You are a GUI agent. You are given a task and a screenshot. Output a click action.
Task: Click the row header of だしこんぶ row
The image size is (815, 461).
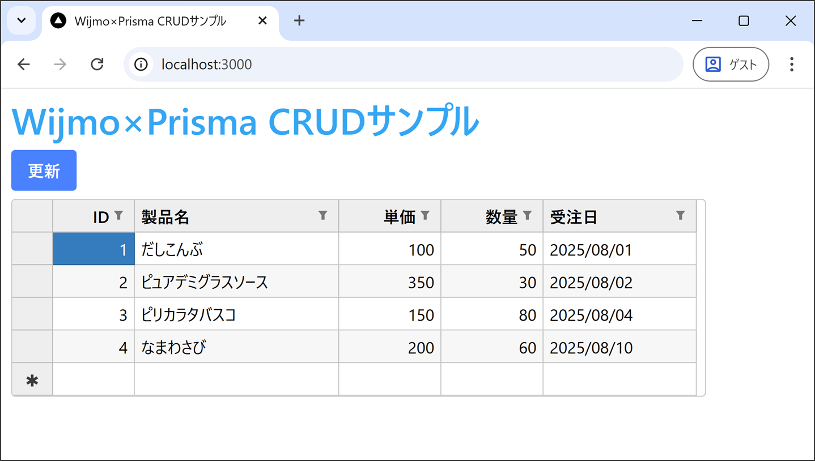pos(32,249)
